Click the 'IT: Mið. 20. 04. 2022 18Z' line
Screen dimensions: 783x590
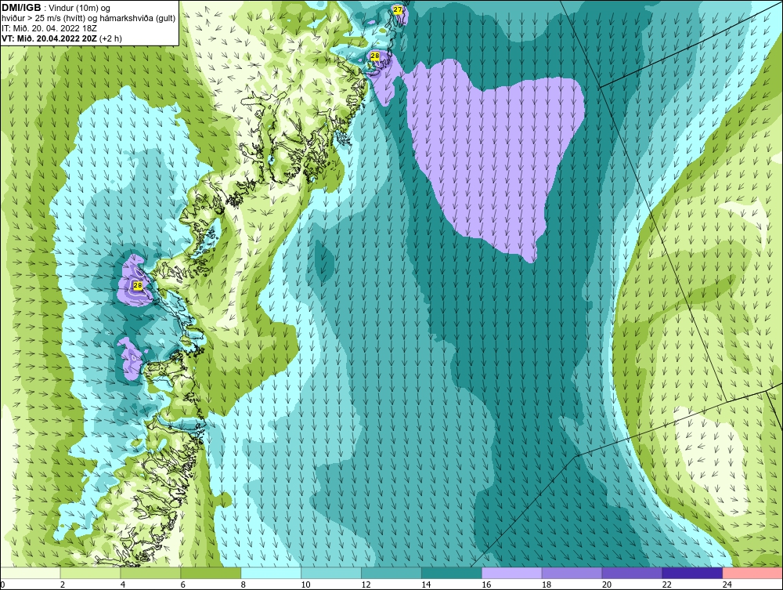[x=49, y=28]
